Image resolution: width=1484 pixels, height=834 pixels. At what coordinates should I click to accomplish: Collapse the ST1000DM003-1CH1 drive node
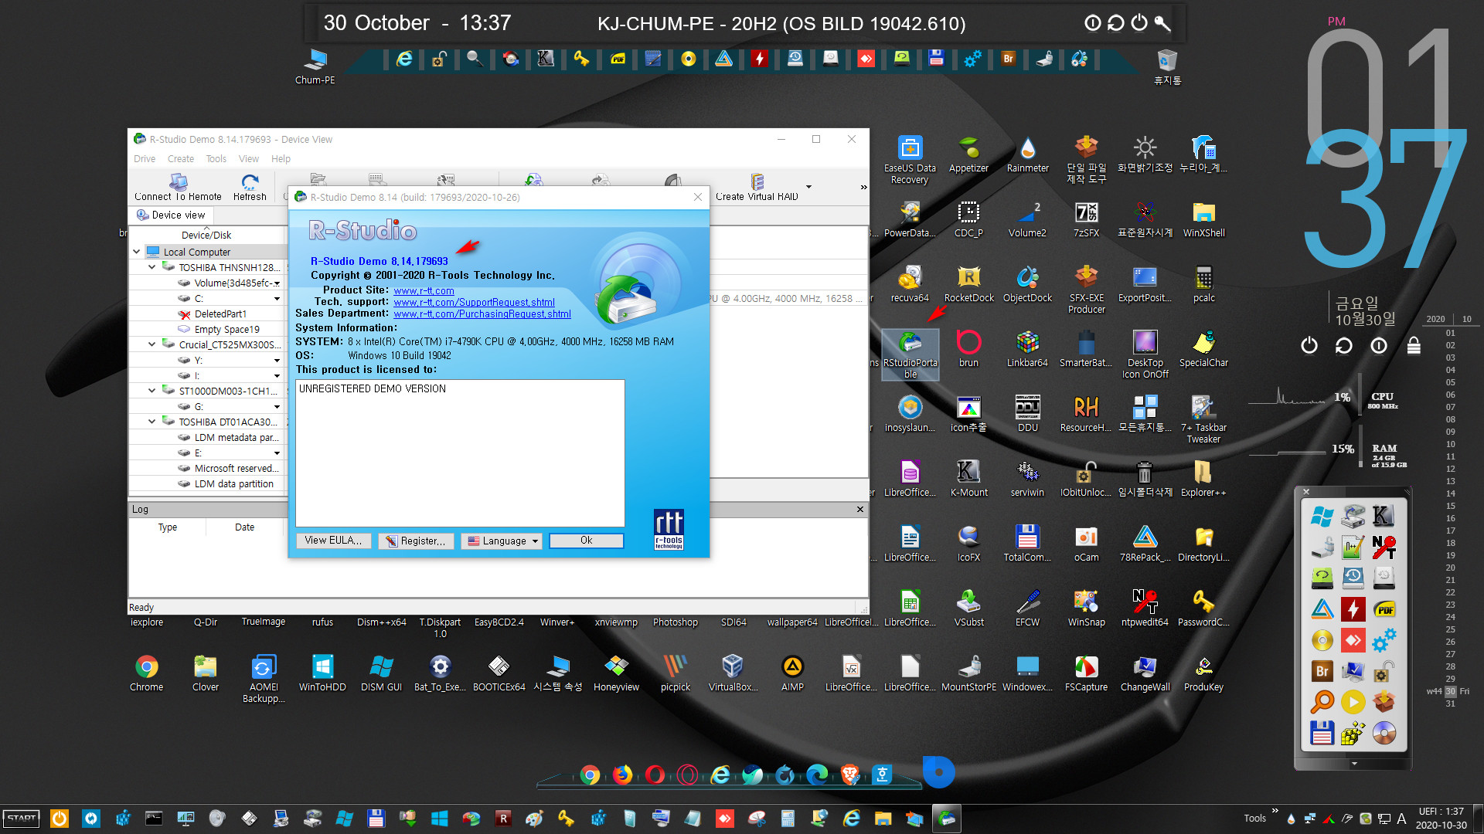click(152, 391)
